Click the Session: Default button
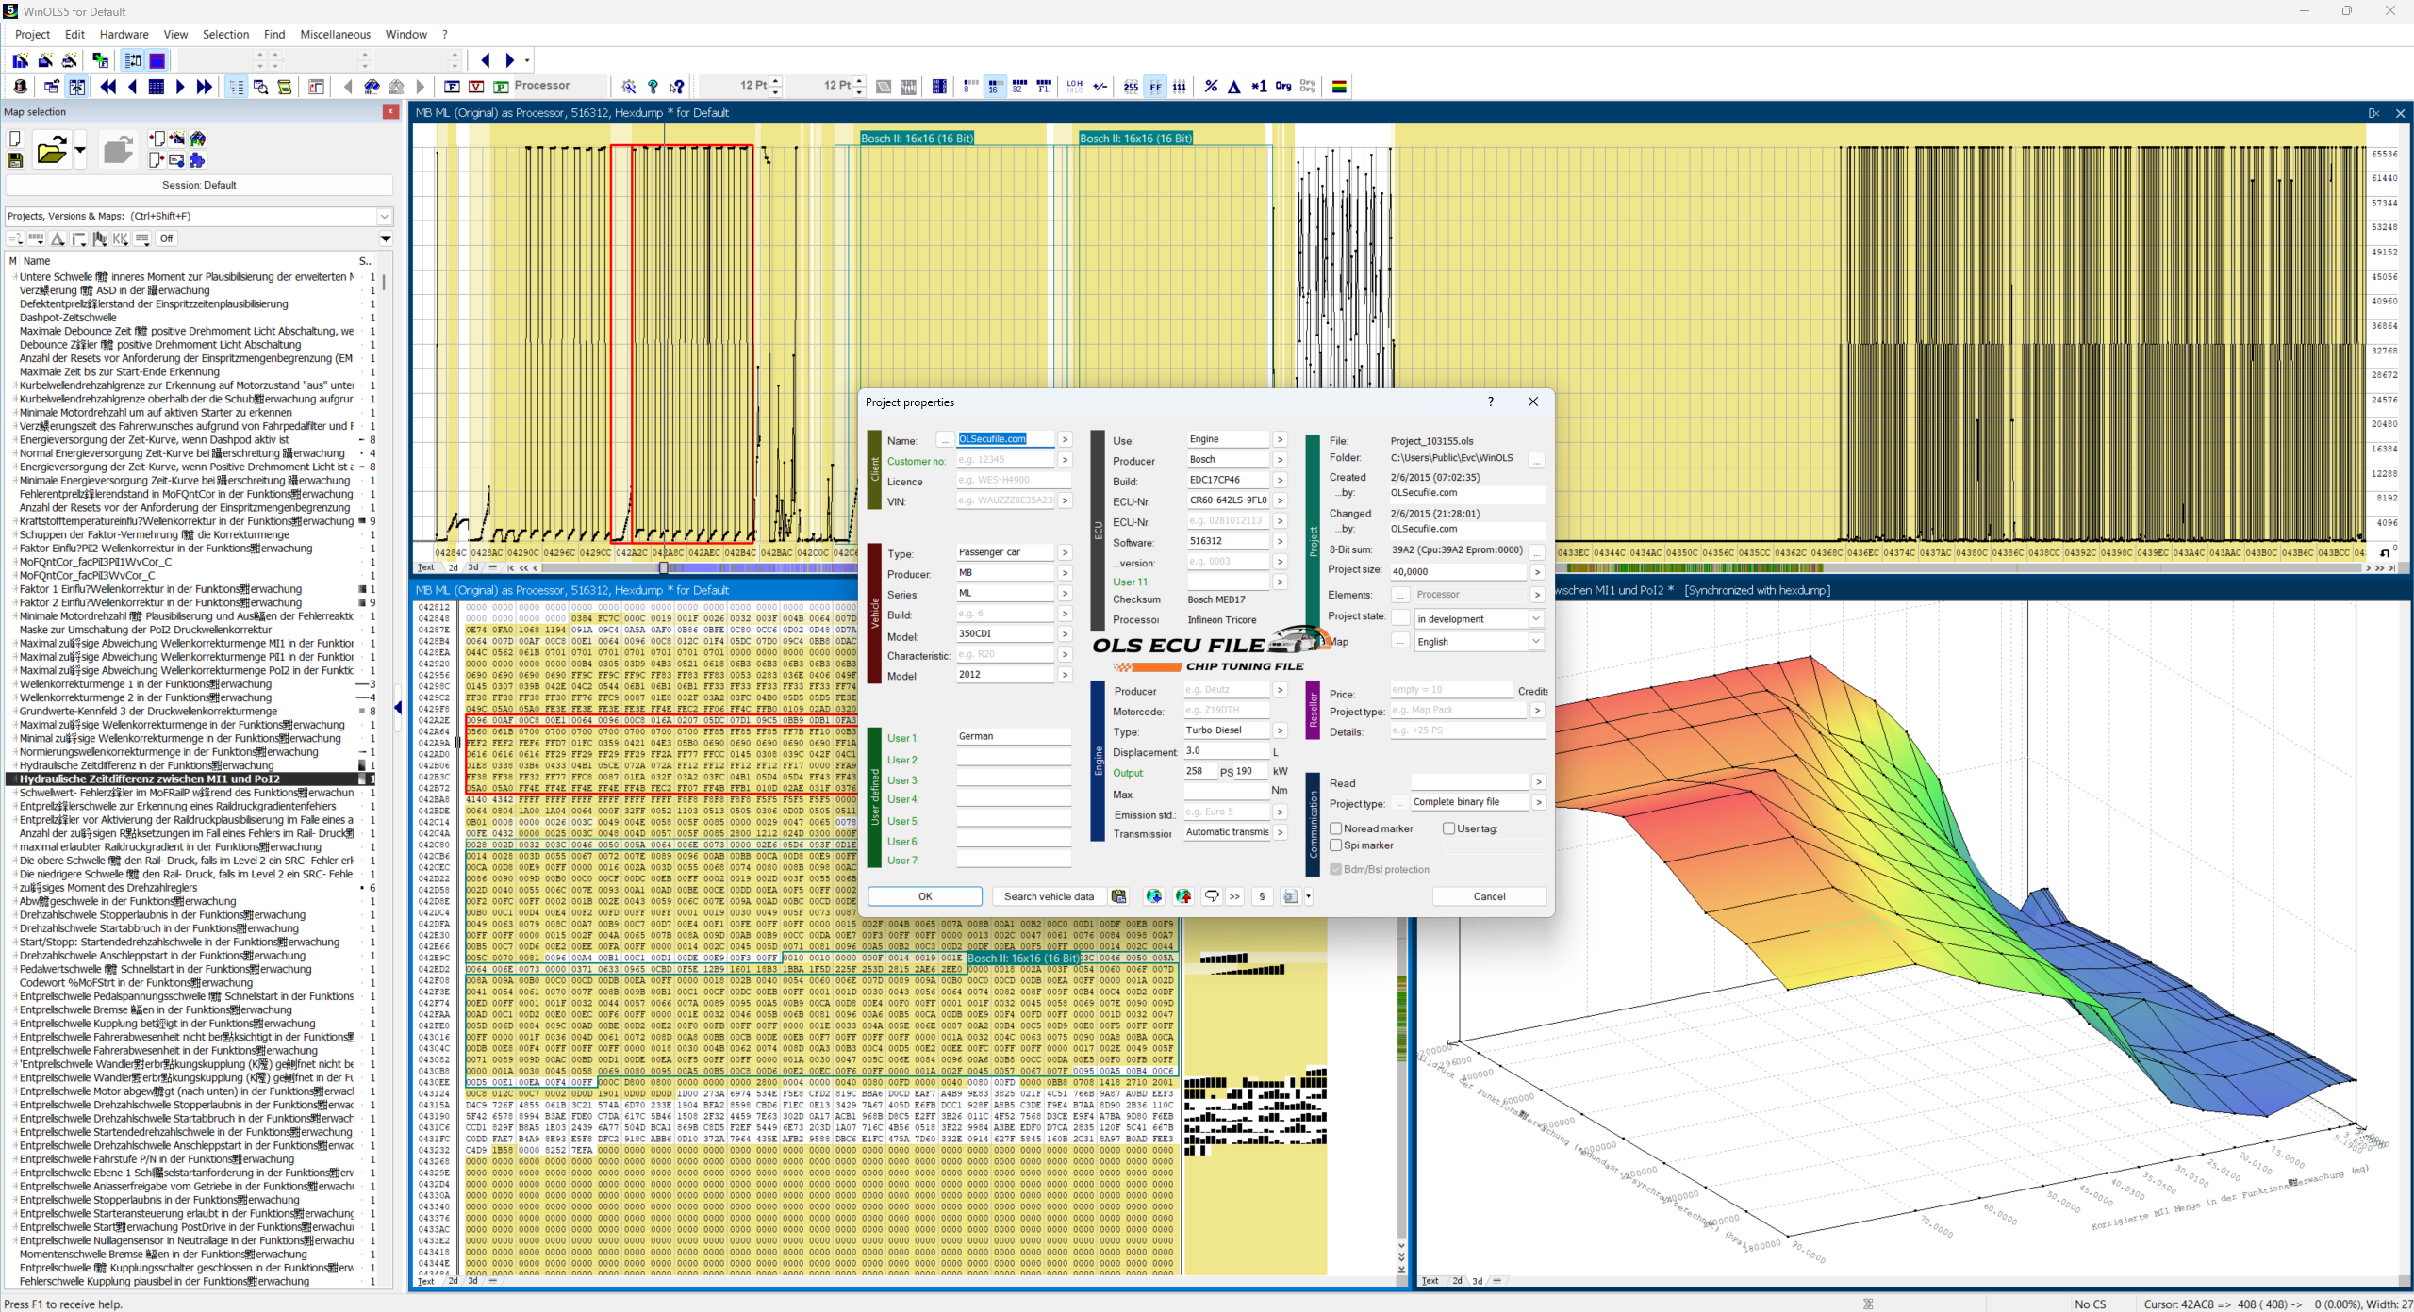 point(199,185)
